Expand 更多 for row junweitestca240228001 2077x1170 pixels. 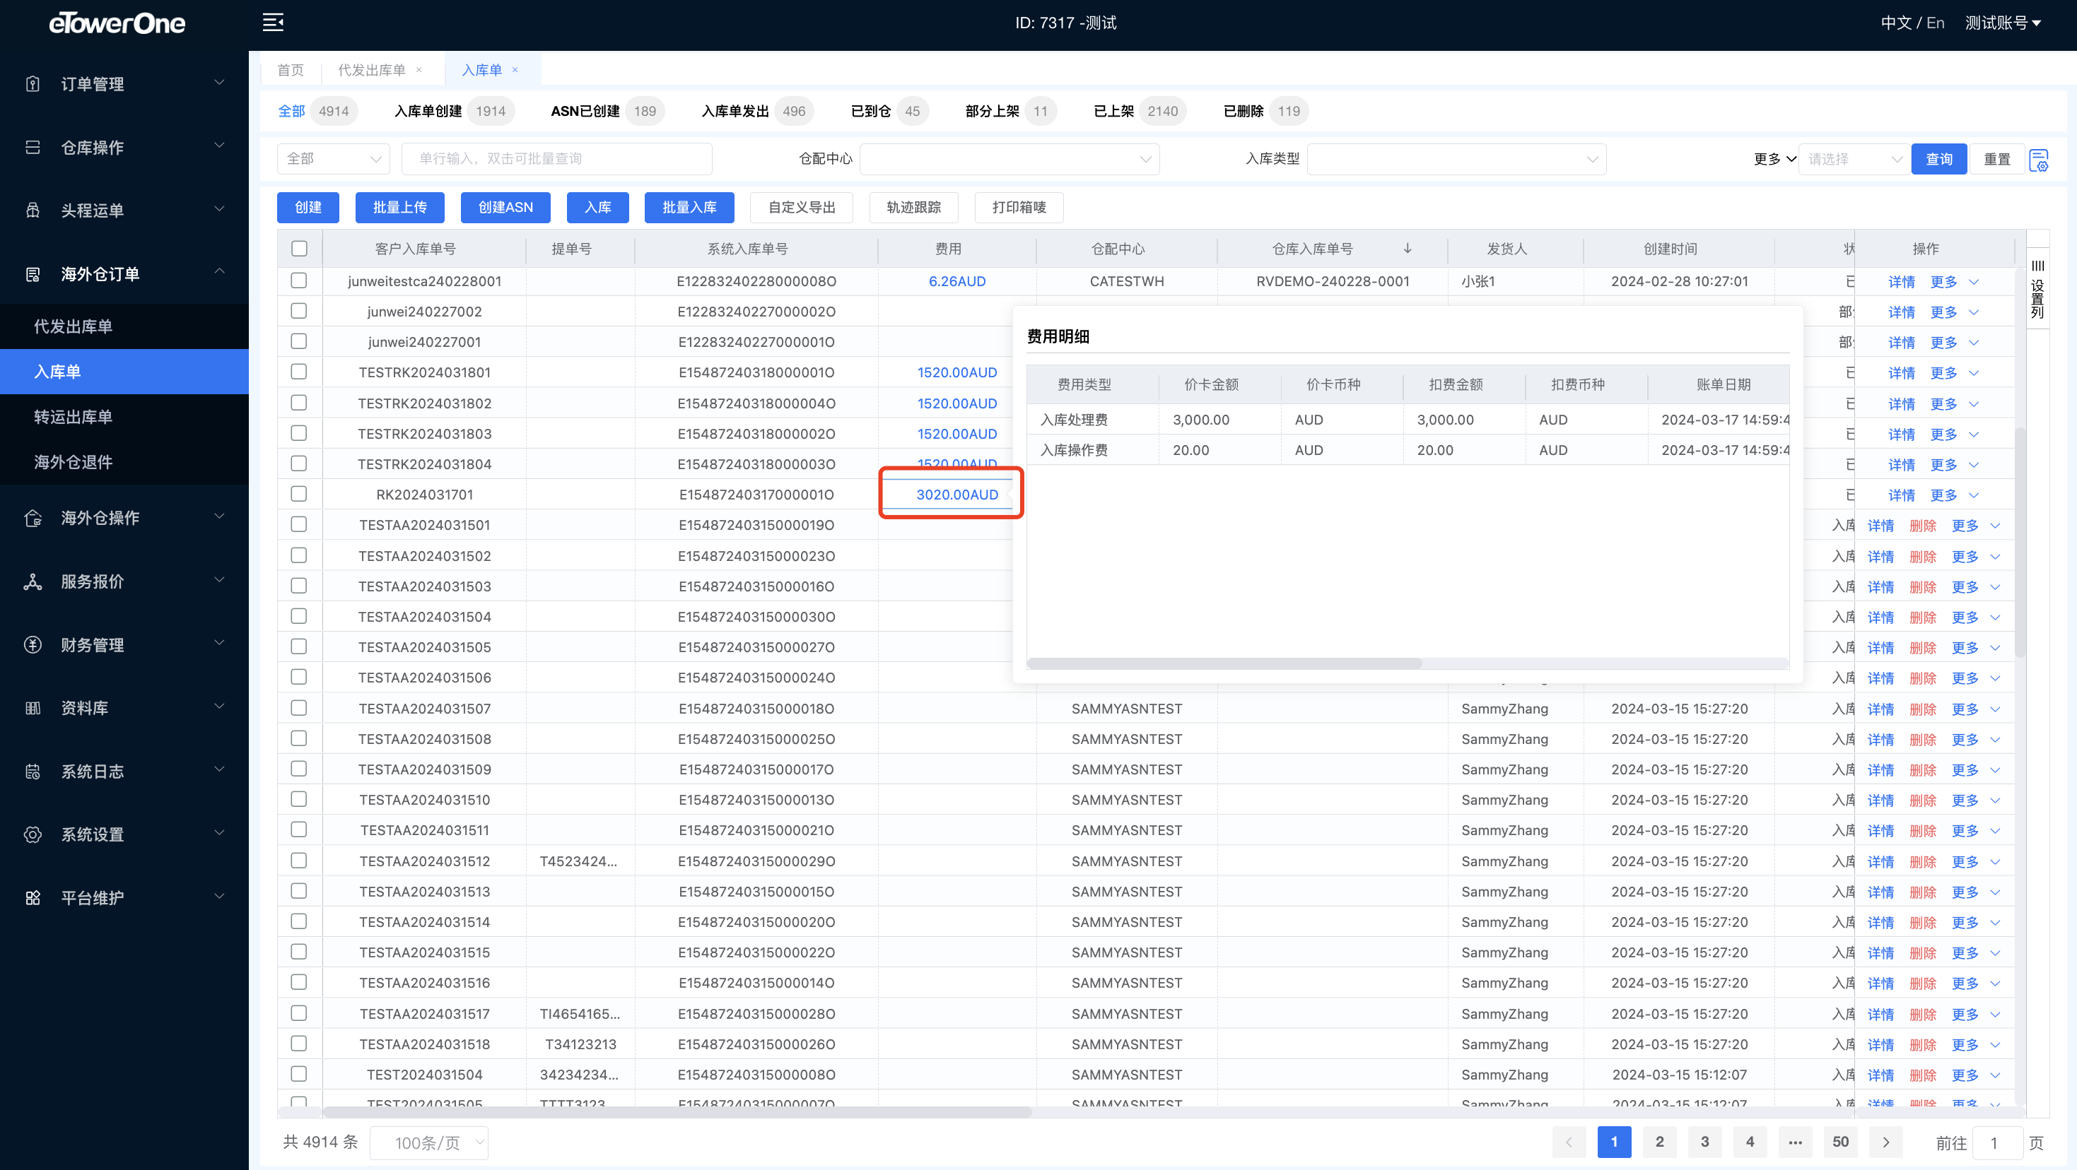point(1955,282)
